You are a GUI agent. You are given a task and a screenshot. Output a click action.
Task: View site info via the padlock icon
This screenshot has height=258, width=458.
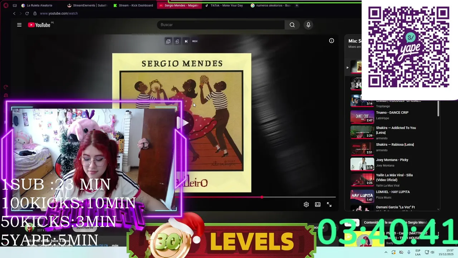pos(35,13)
